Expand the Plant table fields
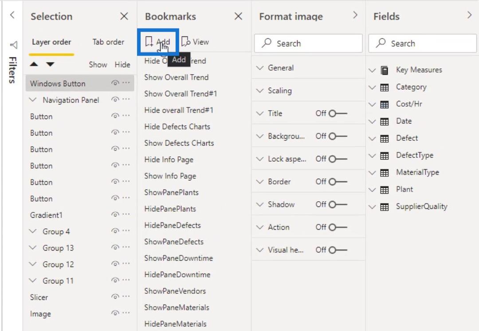479x331 pixels. point(372,190)
